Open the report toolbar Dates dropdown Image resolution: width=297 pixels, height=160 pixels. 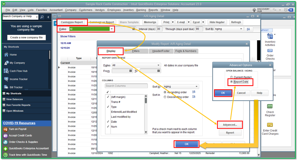click(112, 29)
